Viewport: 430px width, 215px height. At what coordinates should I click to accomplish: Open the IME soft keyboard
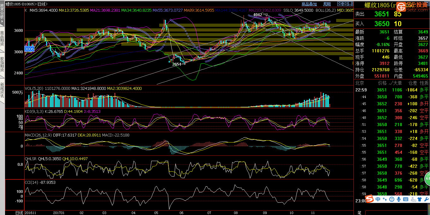[x=406, y=199]
